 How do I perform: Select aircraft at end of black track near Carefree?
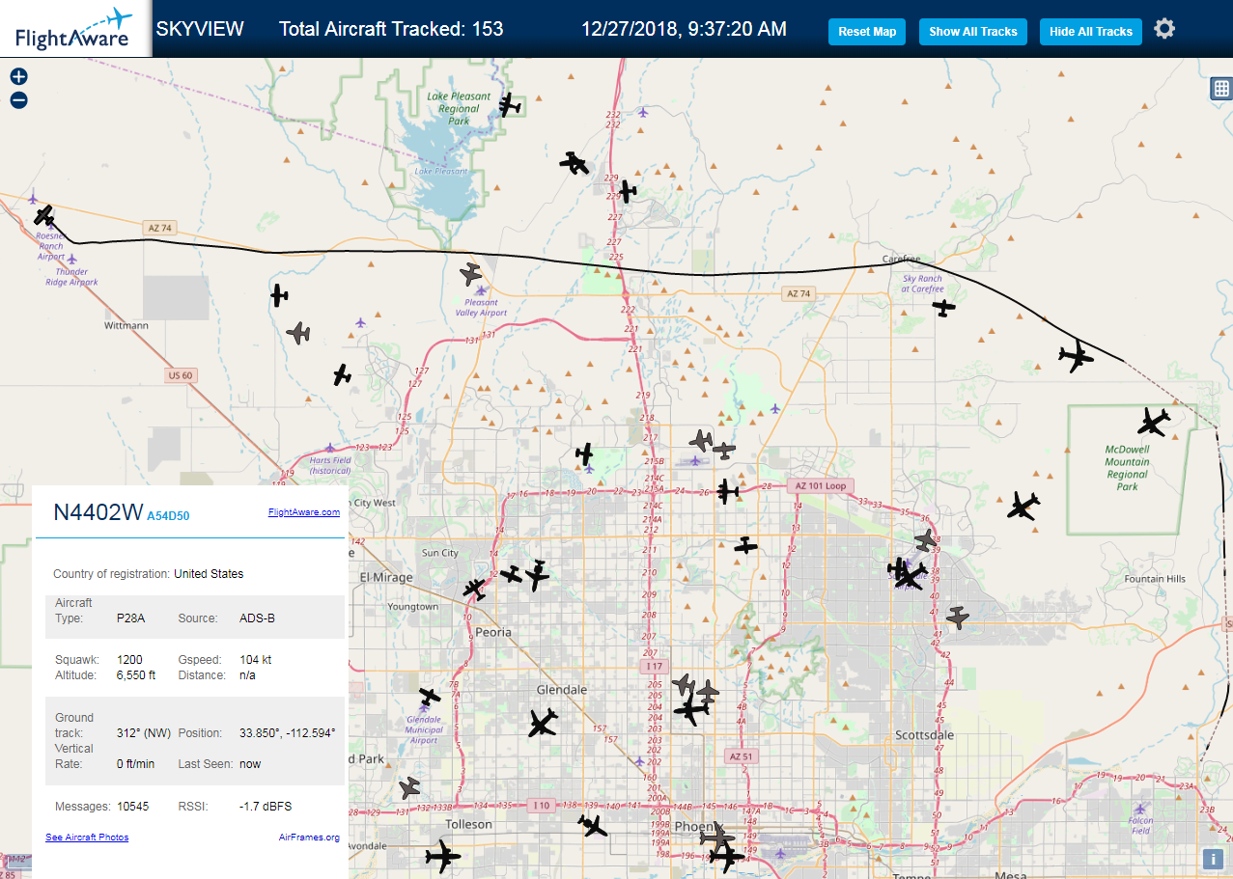point(1076,356)
